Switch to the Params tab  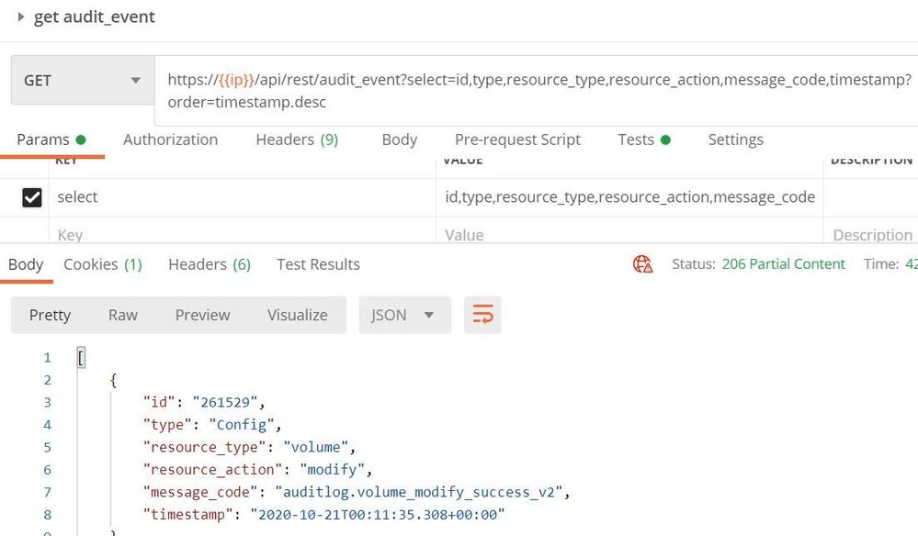click(51, 140)
